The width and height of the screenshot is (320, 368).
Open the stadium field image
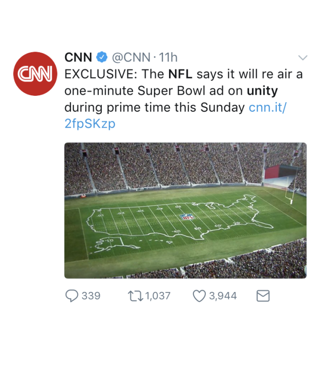click(x=185, y=210)
